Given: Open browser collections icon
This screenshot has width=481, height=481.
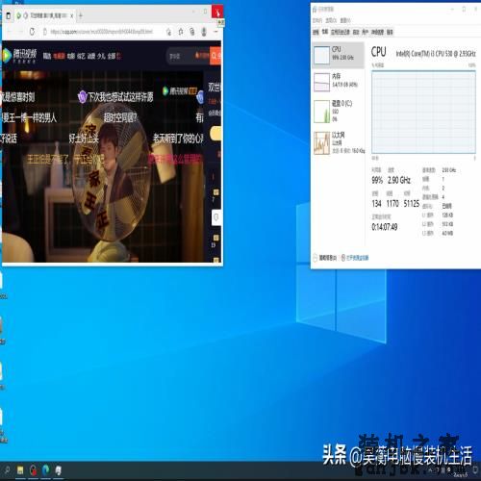Looking at the screenshot, I should click(192, 32).
